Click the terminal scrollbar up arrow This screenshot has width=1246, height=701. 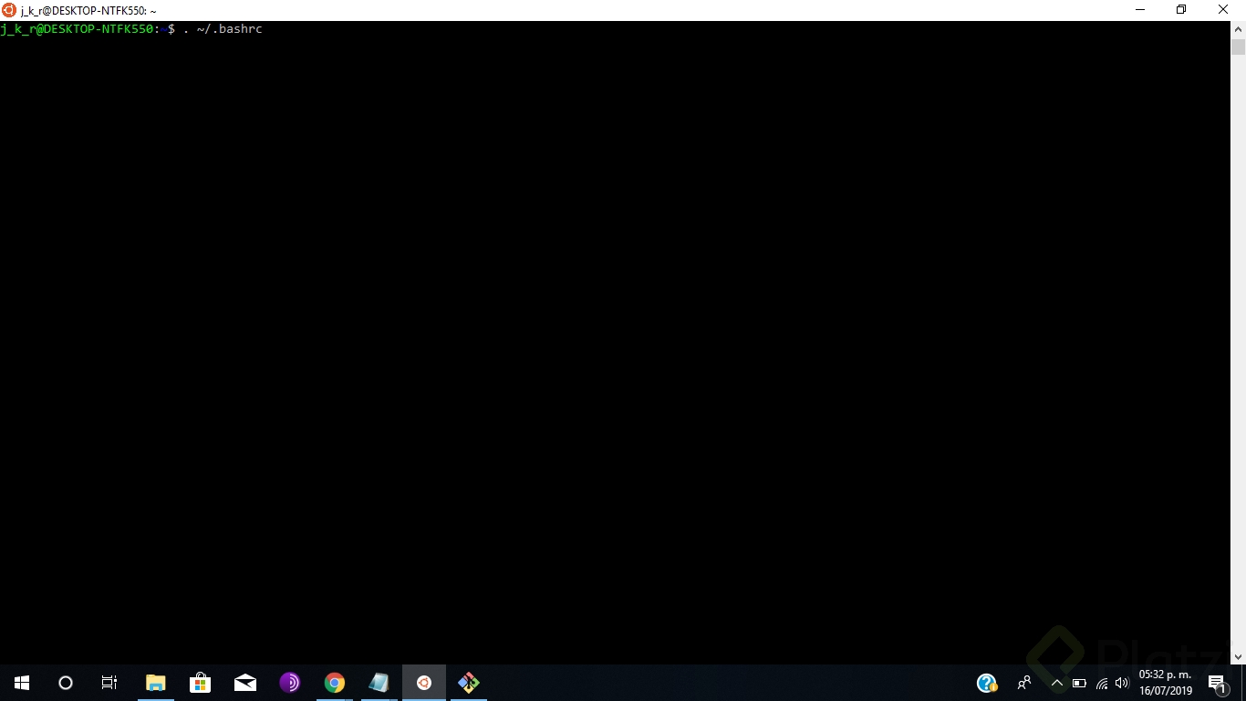pyautogui.click(x=1238, y=29)
